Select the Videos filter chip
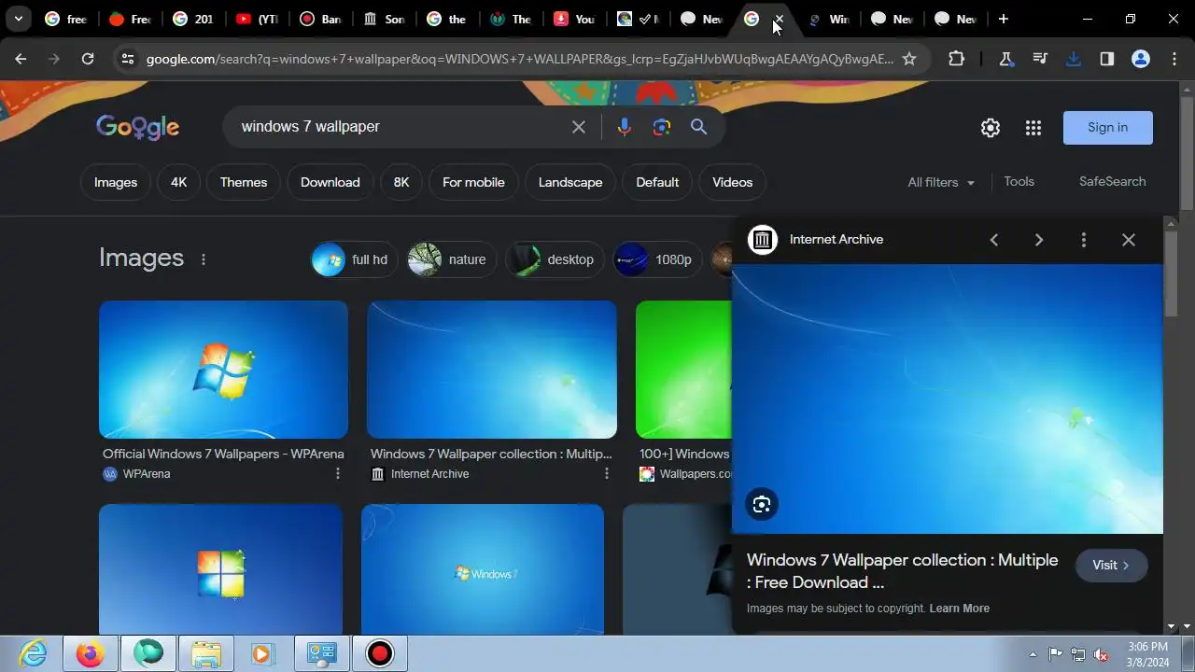 click(x=733, y=182)
